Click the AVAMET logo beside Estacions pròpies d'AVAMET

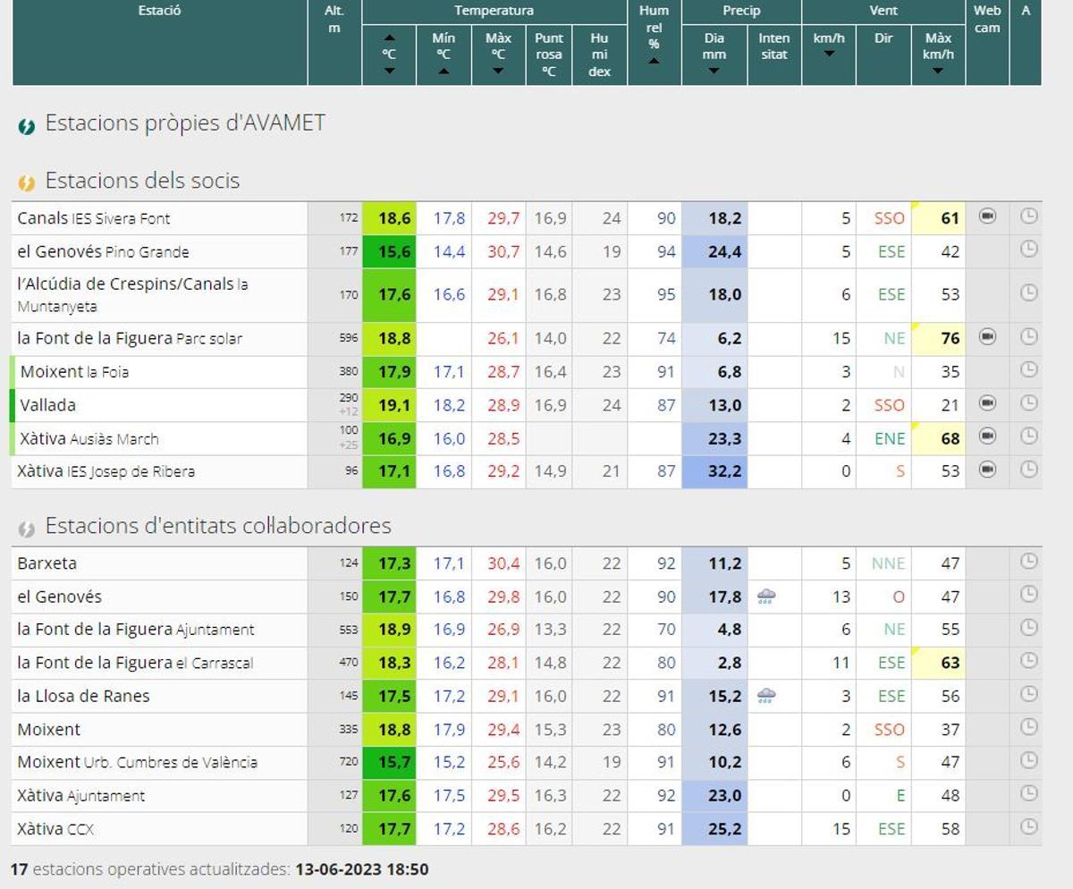click(26, 123)
